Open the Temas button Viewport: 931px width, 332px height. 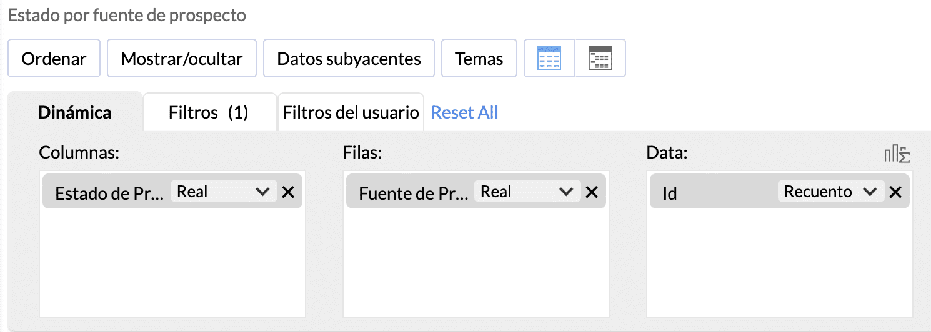pyautogui.click(x=479, y=59)
